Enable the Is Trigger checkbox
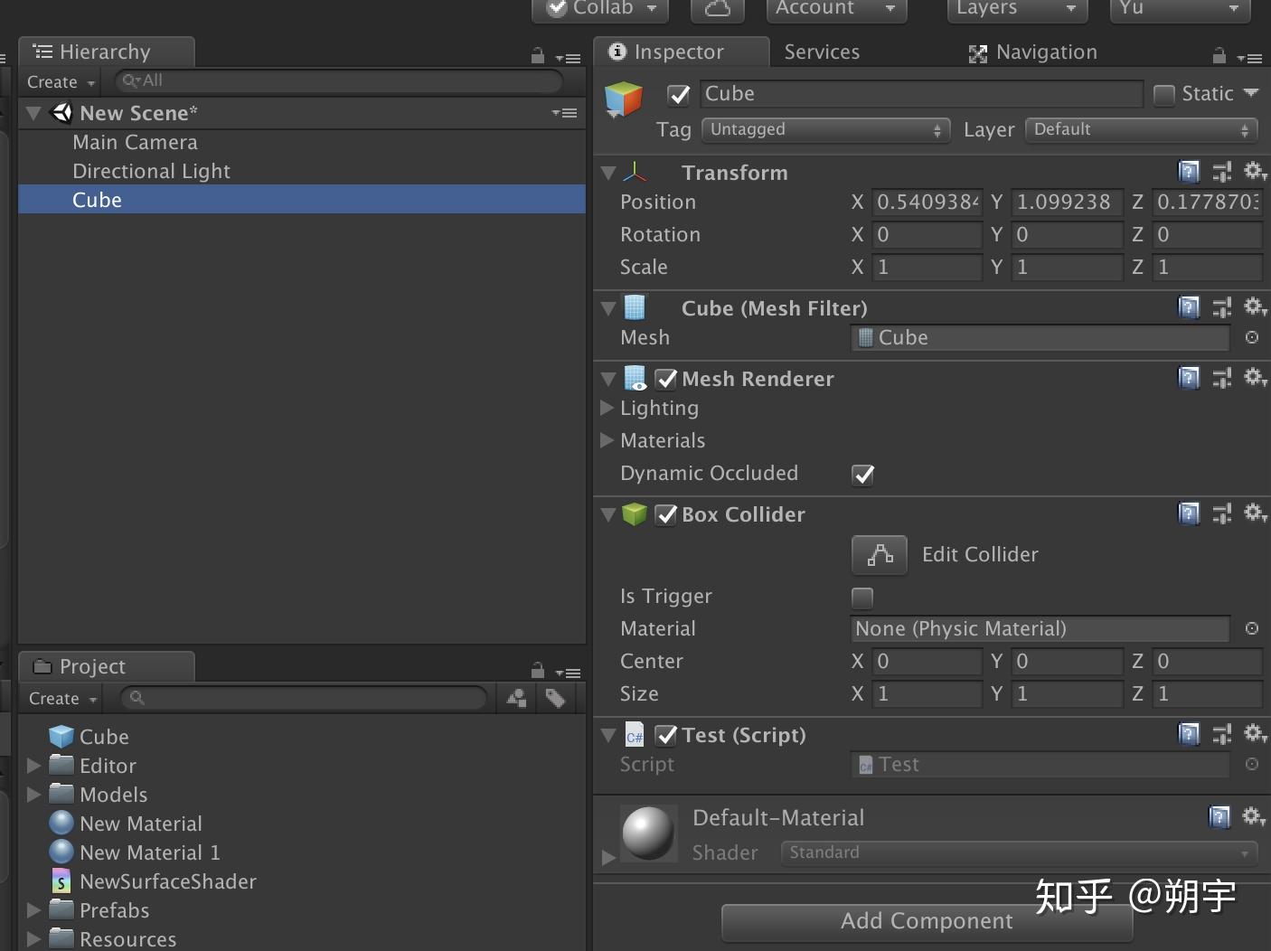 click(861, 597)
